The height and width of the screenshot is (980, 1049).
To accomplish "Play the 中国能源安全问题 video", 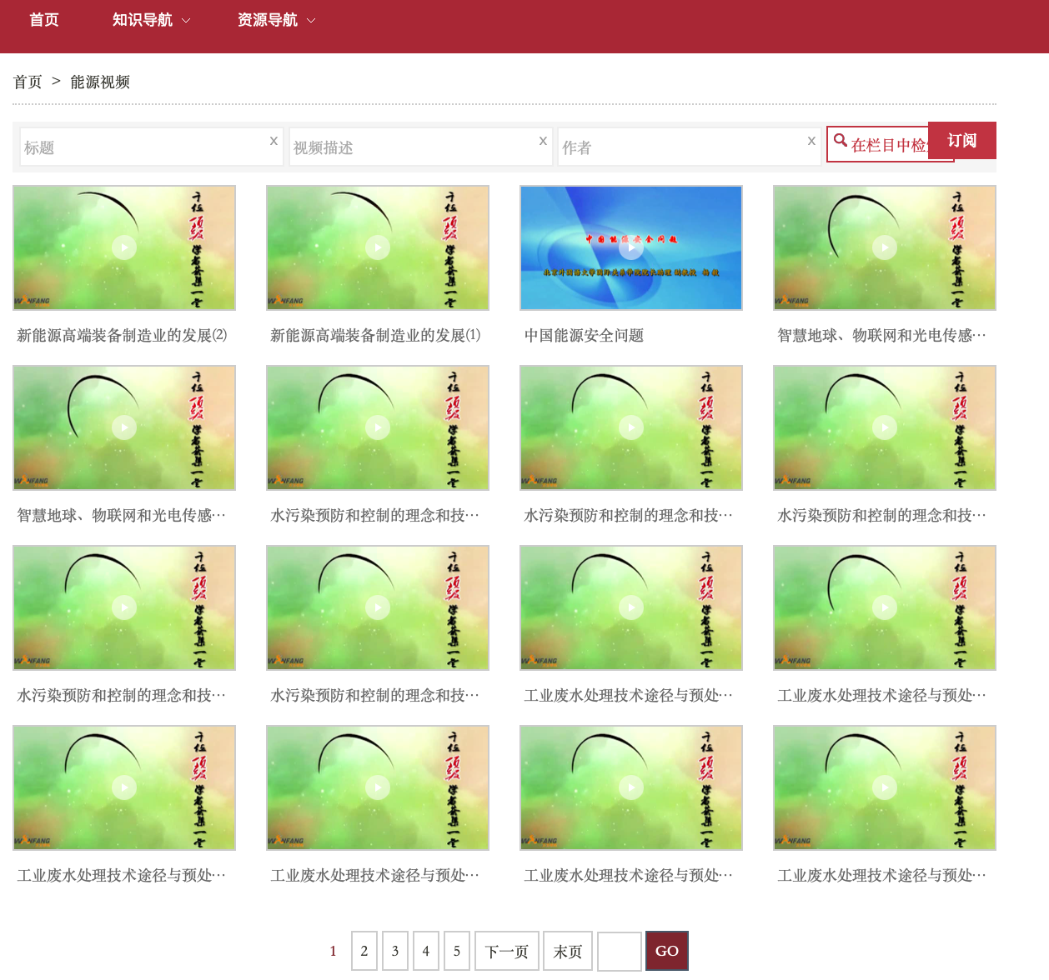I will (631, 247).
